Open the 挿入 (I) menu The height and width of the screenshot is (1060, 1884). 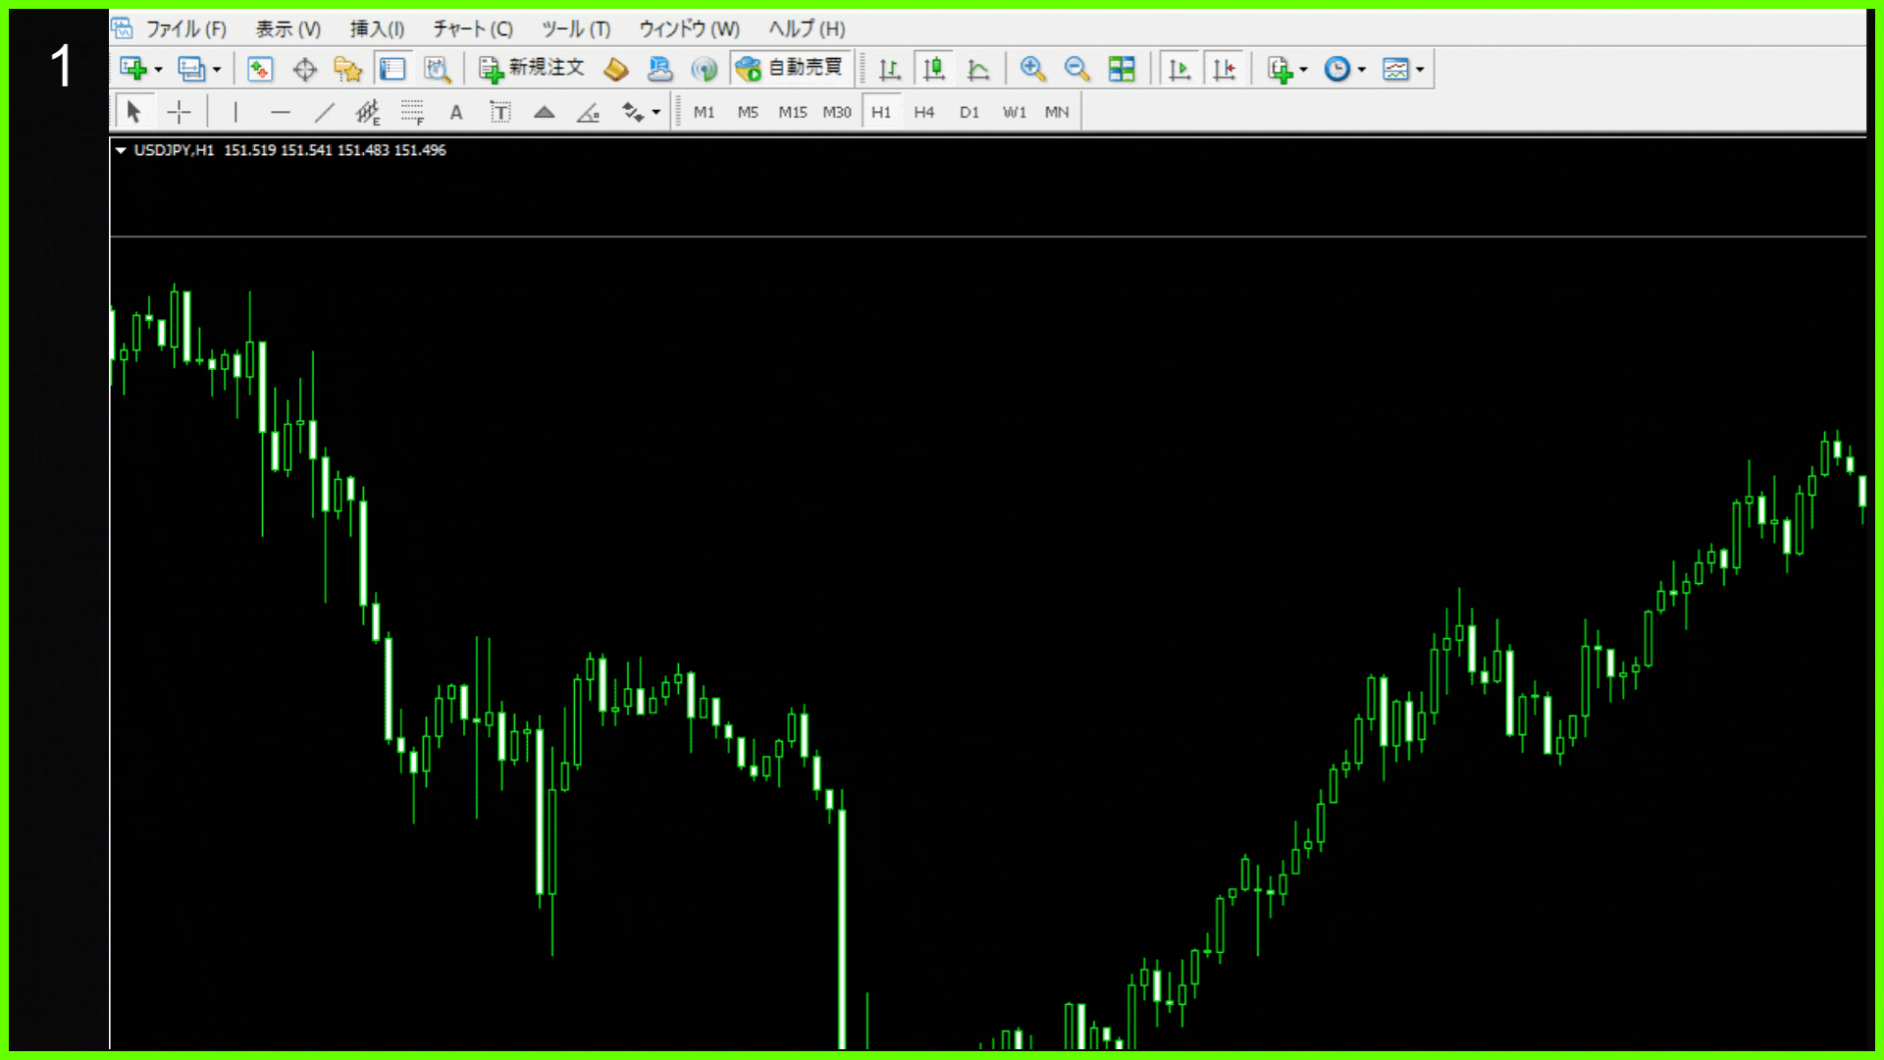(377, 28)
